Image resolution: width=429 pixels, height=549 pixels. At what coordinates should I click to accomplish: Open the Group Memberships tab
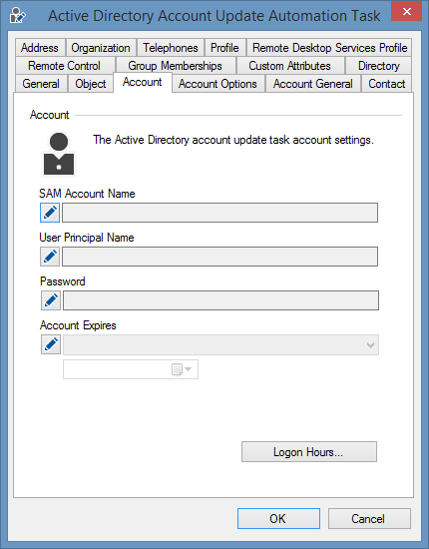point(175,66)
